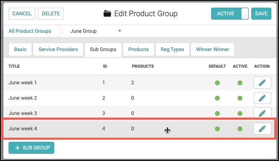
Task: Click the CANCEL button
Action: [22, 14]
